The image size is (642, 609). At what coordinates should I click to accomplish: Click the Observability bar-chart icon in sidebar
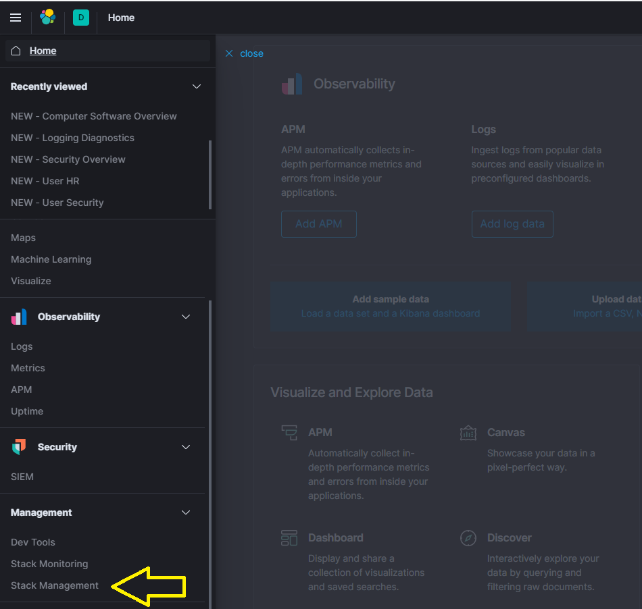[x=19, y=317]
